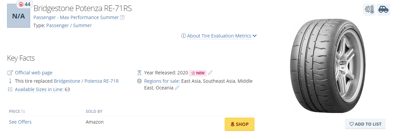Open Bridgestone / Potenza RE-71R link
Screen dimensions: 397x136
click(x=86, y=81)
